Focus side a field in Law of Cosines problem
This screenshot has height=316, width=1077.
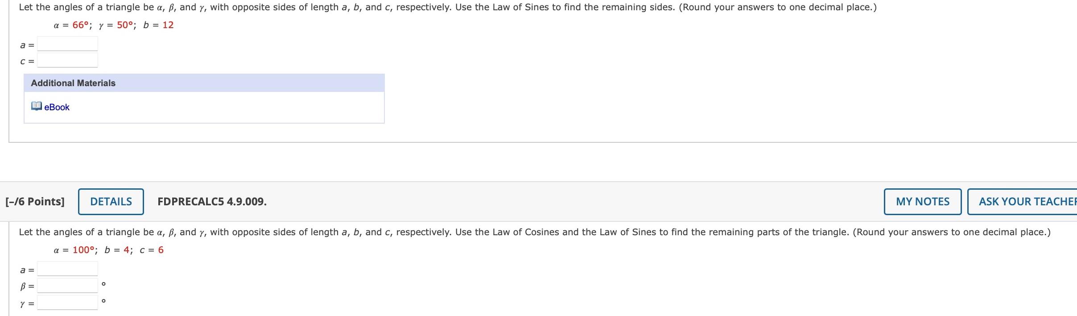tap(67, 269)
